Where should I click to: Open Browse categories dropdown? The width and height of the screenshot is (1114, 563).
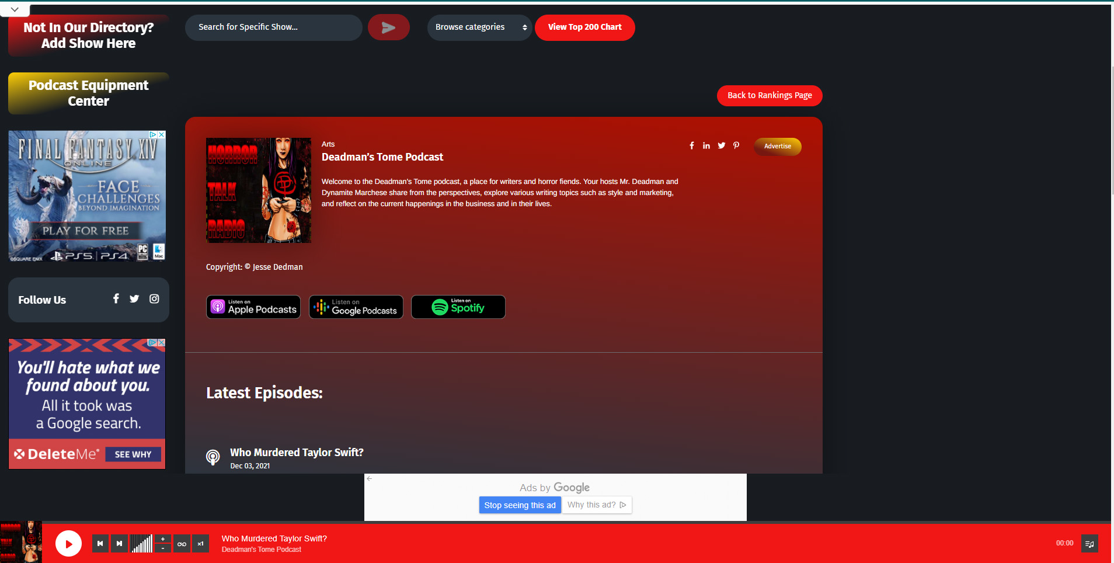479,27
